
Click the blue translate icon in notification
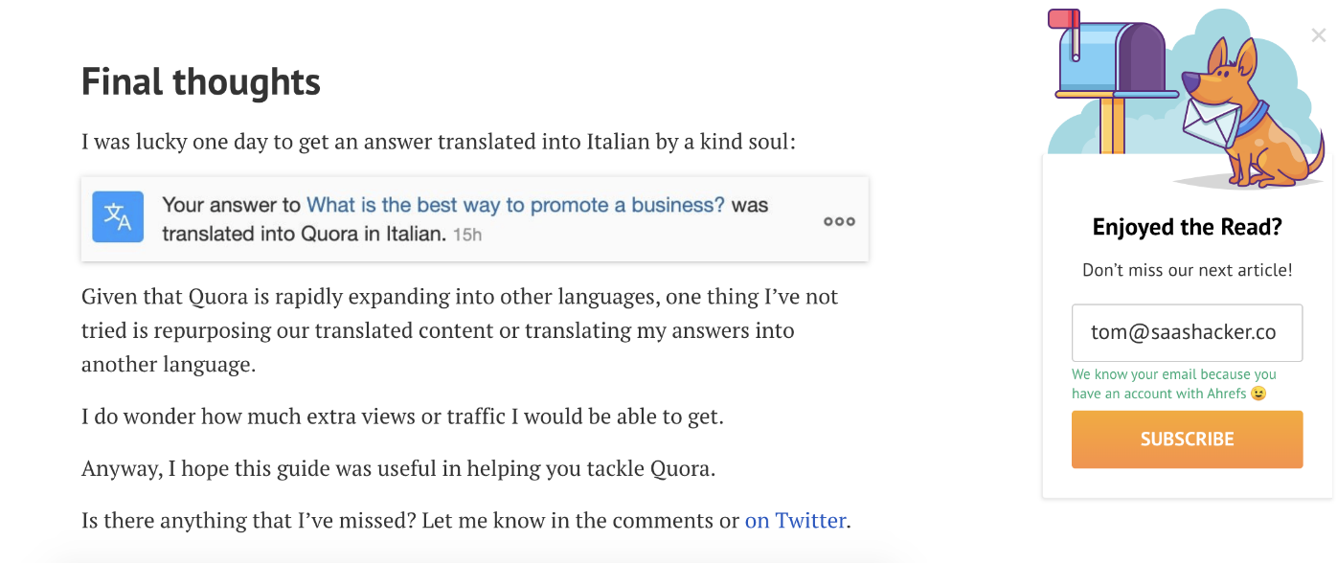click(x=118, y=217)
